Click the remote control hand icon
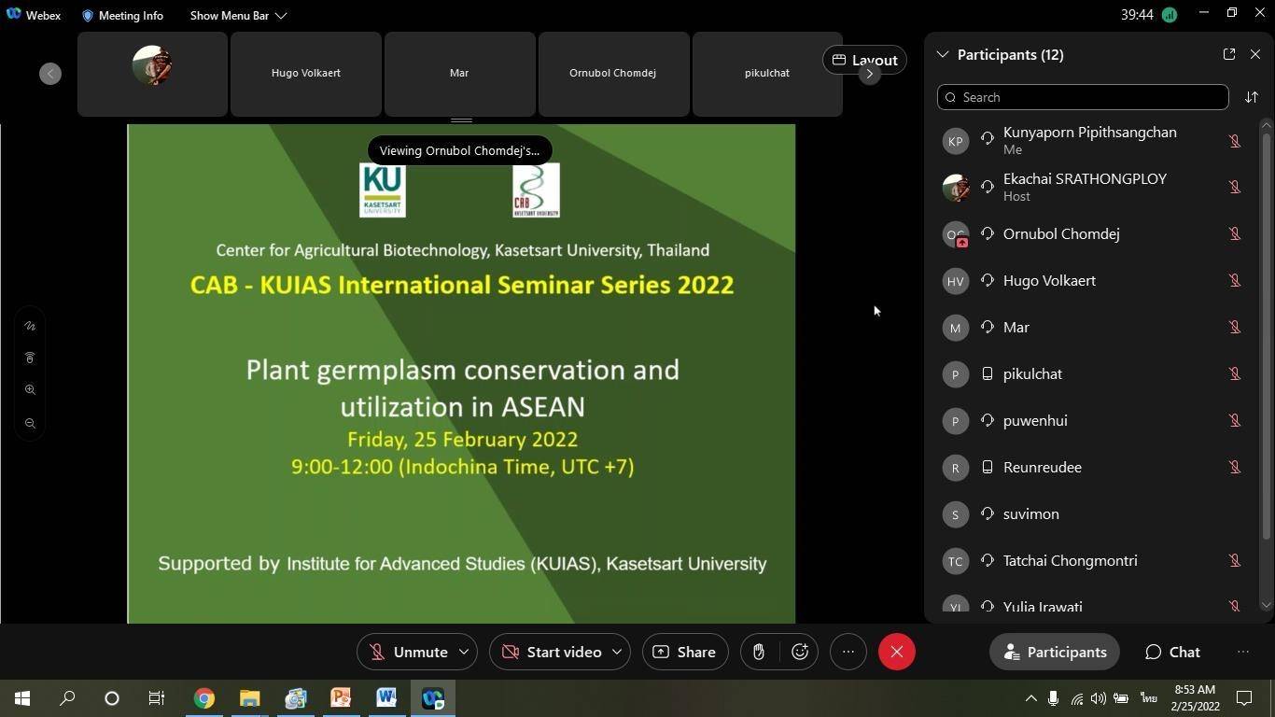The height and width of the screenshot is (717, 1275). pyautogui.click(x=30, y=358)
